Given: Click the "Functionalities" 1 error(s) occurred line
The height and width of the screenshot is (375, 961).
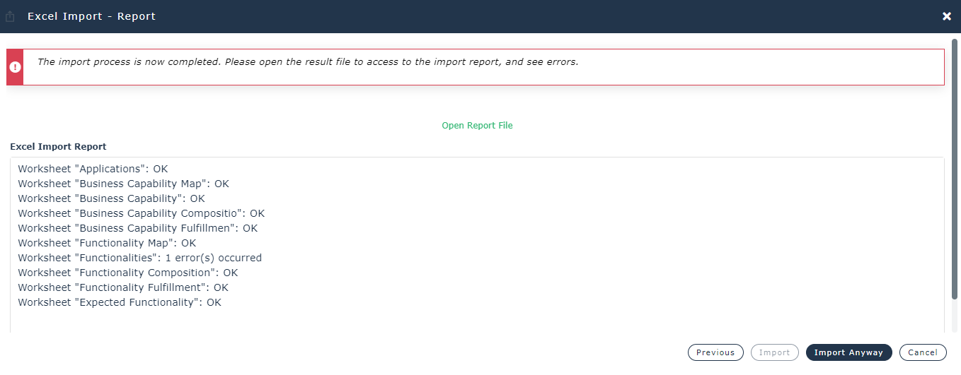Looking at the screenshot, I should pyautogui.click(x=139, y=258).
